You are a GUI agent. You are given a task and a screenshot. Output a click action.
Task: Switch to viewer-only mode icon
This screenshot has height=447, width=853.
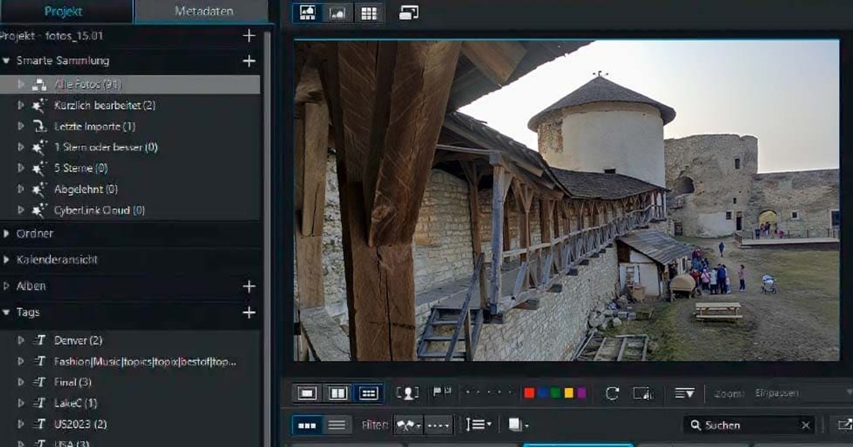coord(337,13)
